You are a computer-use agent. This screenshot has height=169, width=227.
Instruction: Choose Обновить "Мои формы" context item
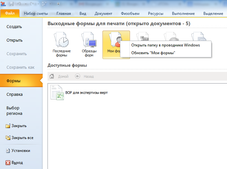coord(166,53)
